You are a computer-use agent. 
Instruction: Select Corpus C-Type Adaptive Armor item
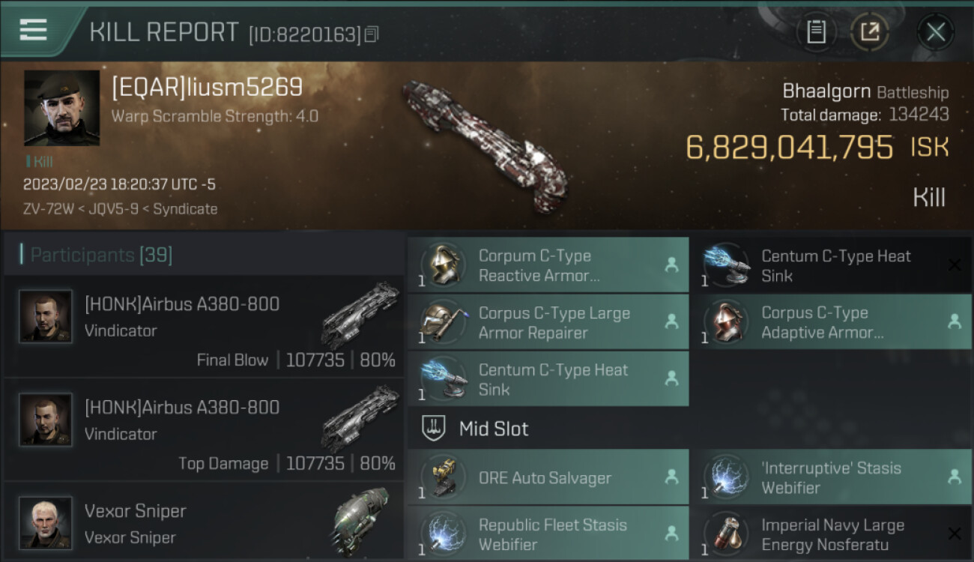coord(831,322)
